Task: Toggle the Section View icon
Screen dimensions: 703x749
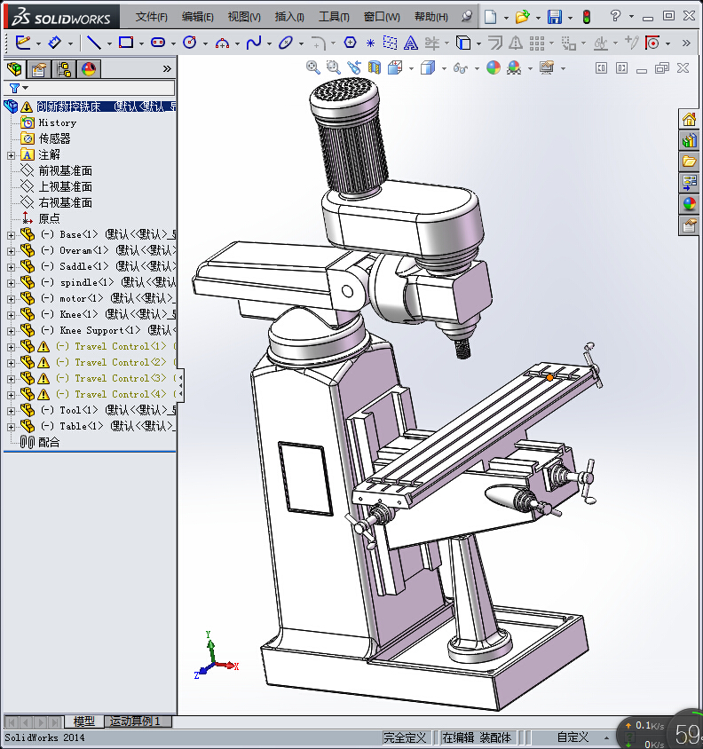Action: pyautogui.click(x=375, y=67)
